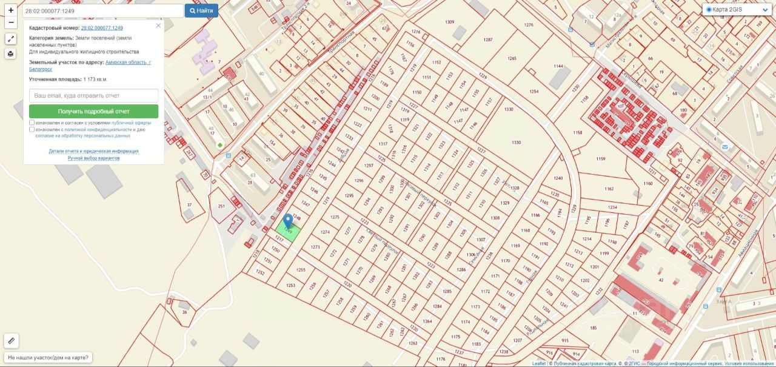
Task: Click the green diamond marker on map
Action: point(219,144)
